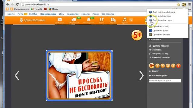Click the Pixlr Grabber extension icon
Screen dimensions: 193x108
coord(184,4)
